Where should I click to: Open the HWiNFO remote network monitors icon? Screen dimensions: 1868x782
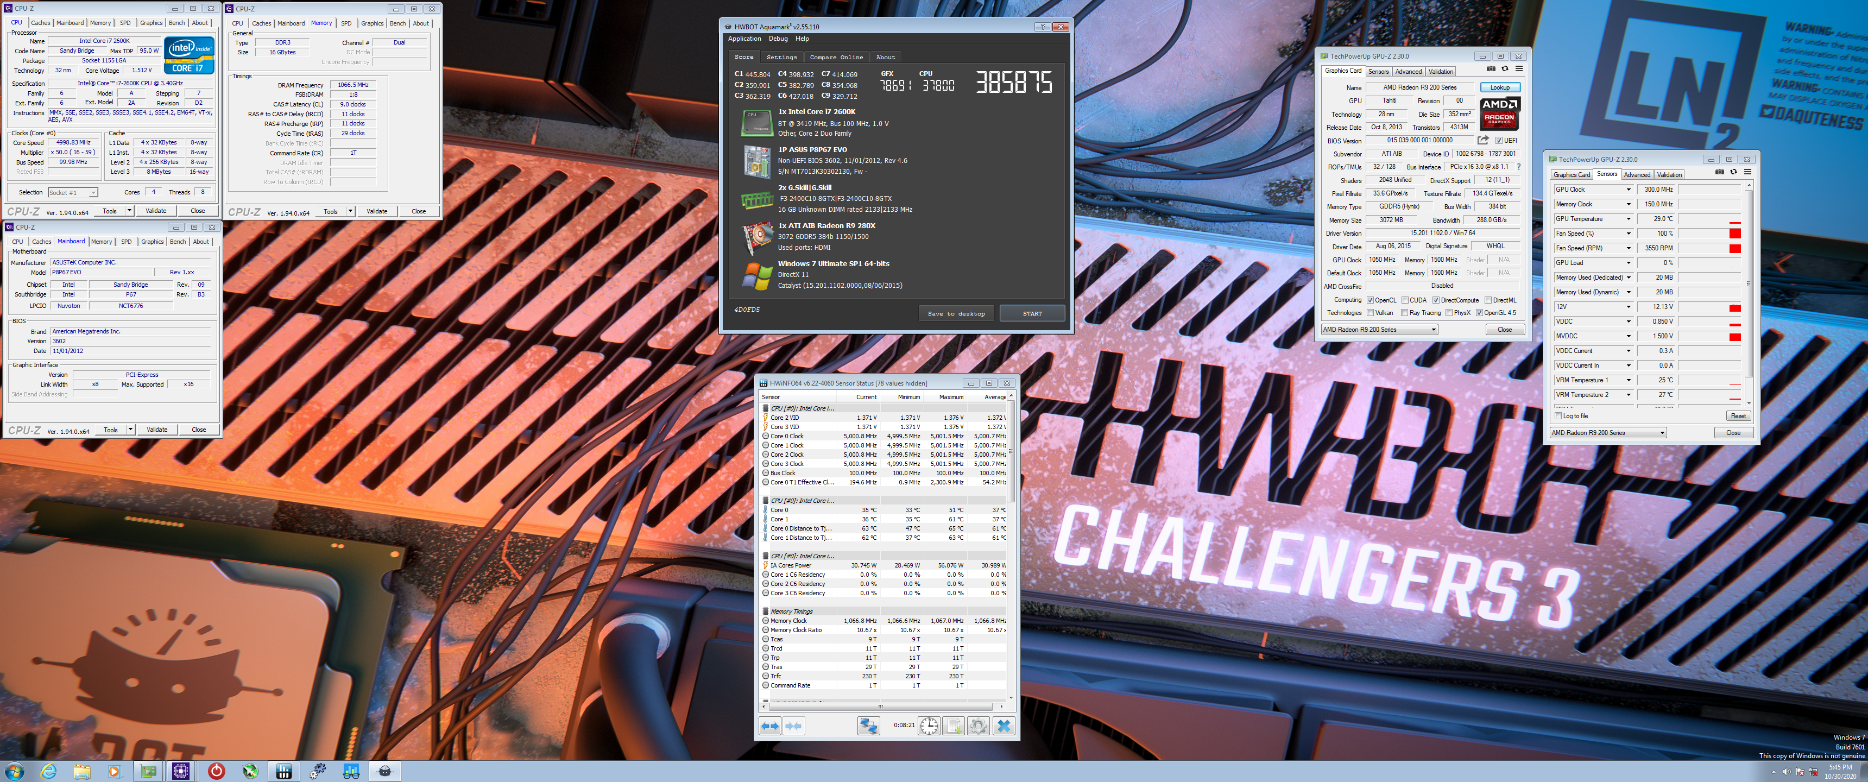pos(868,726)
